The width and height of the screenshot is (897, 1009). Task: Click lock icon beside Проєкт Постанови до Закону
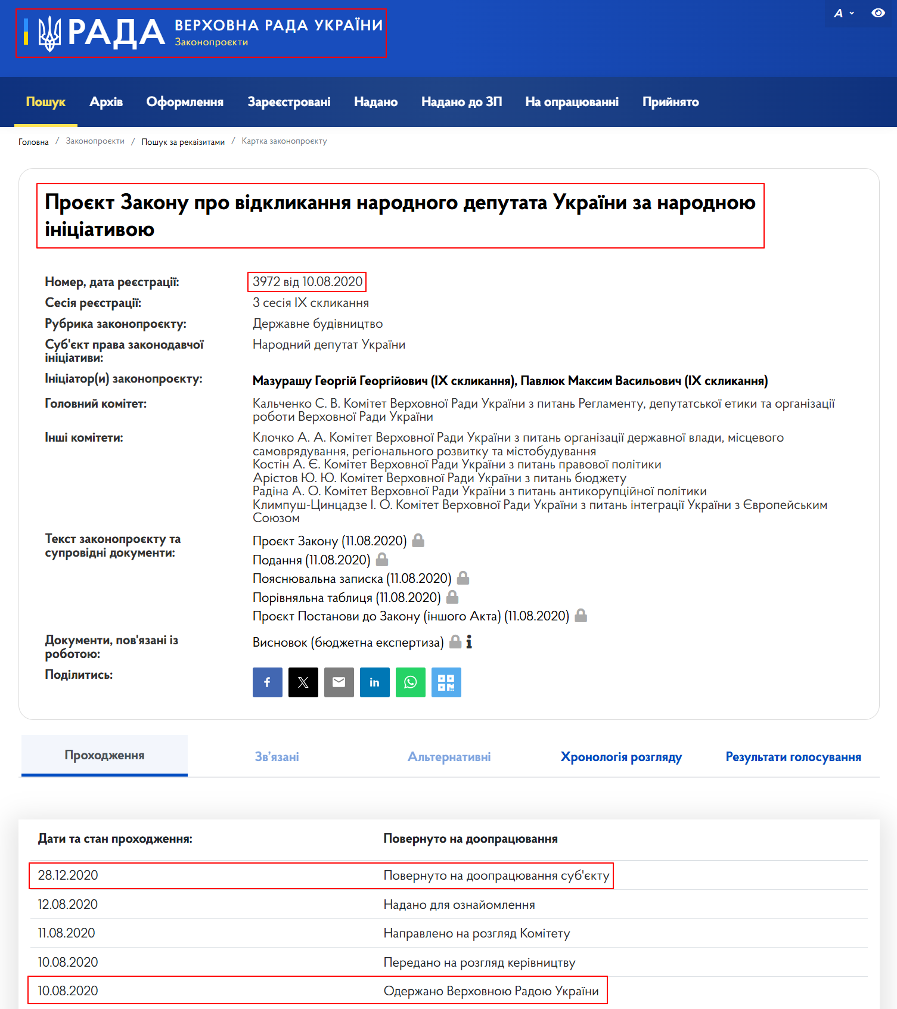tap(581, 616)
